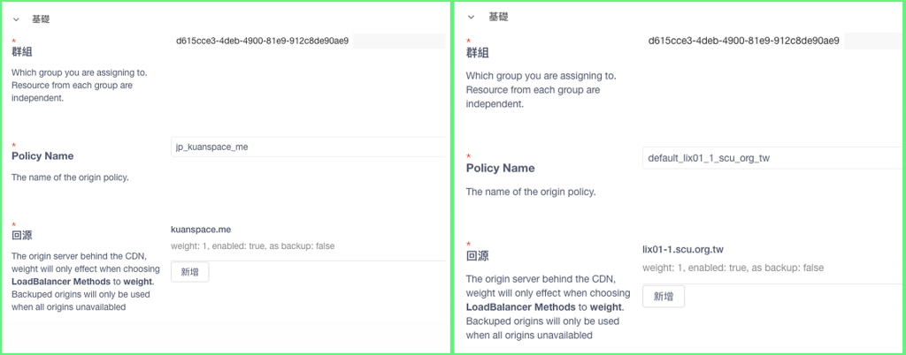Open the group ID dropdown above jp_kuanspace_me
Image resolution: width=906 pixels, height=355 pixels.
click(308, 41)
